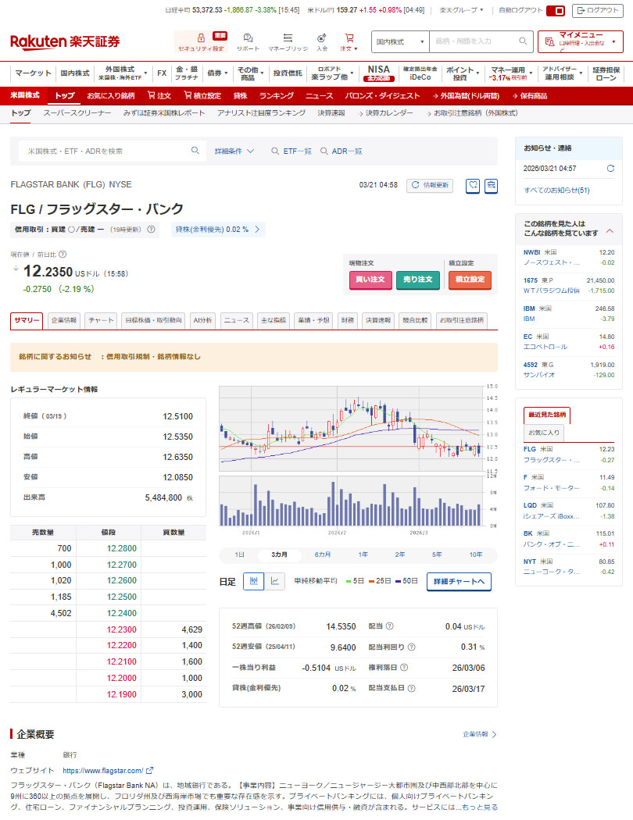The height and width of the screenshot is (820, 633).
Task: Open the 国内株式 search category dropdown
Action: [x=401, y=41]
